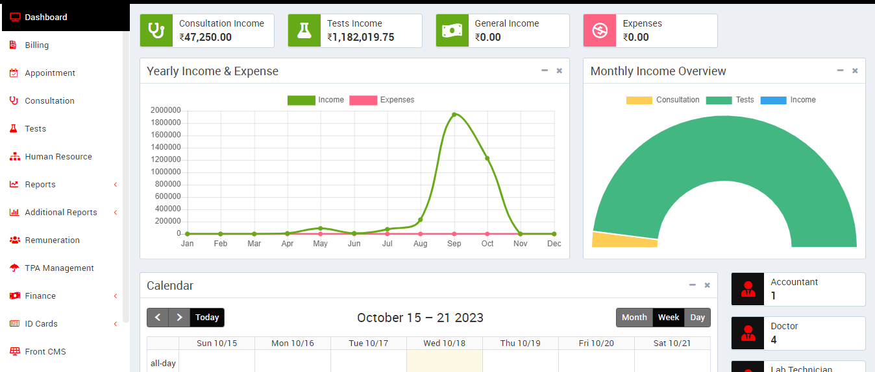Screen dimensions: 875x372
Task: Click the green Tests legend swatch
Action: pyautogui.click(x=719, y=100)
